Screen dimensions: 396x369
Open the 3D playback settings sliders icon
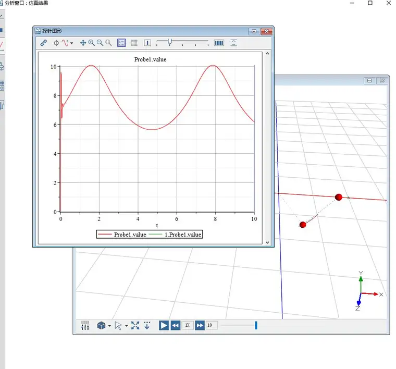coord(85,325)
